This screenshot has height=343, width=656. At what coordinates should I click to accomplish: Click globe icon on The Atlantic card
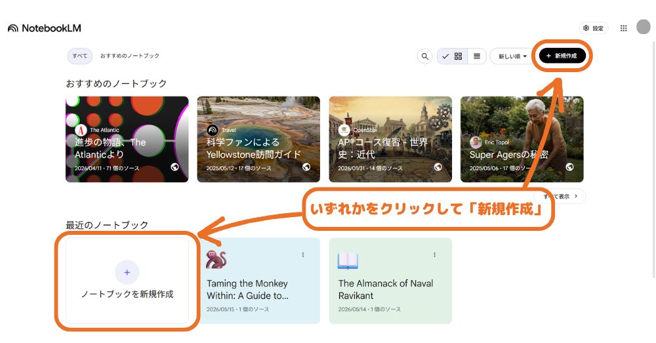point(175,167)
